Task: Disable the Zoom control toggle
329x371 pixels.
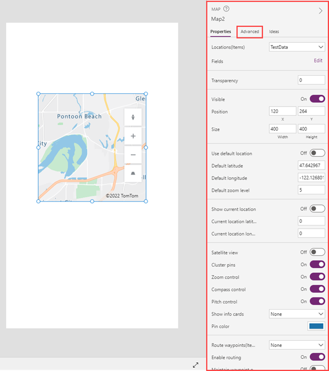Action: tap(317, 277)
